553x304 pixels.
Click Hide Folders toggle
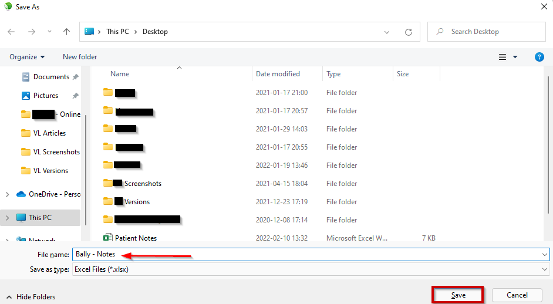point(31,297)
